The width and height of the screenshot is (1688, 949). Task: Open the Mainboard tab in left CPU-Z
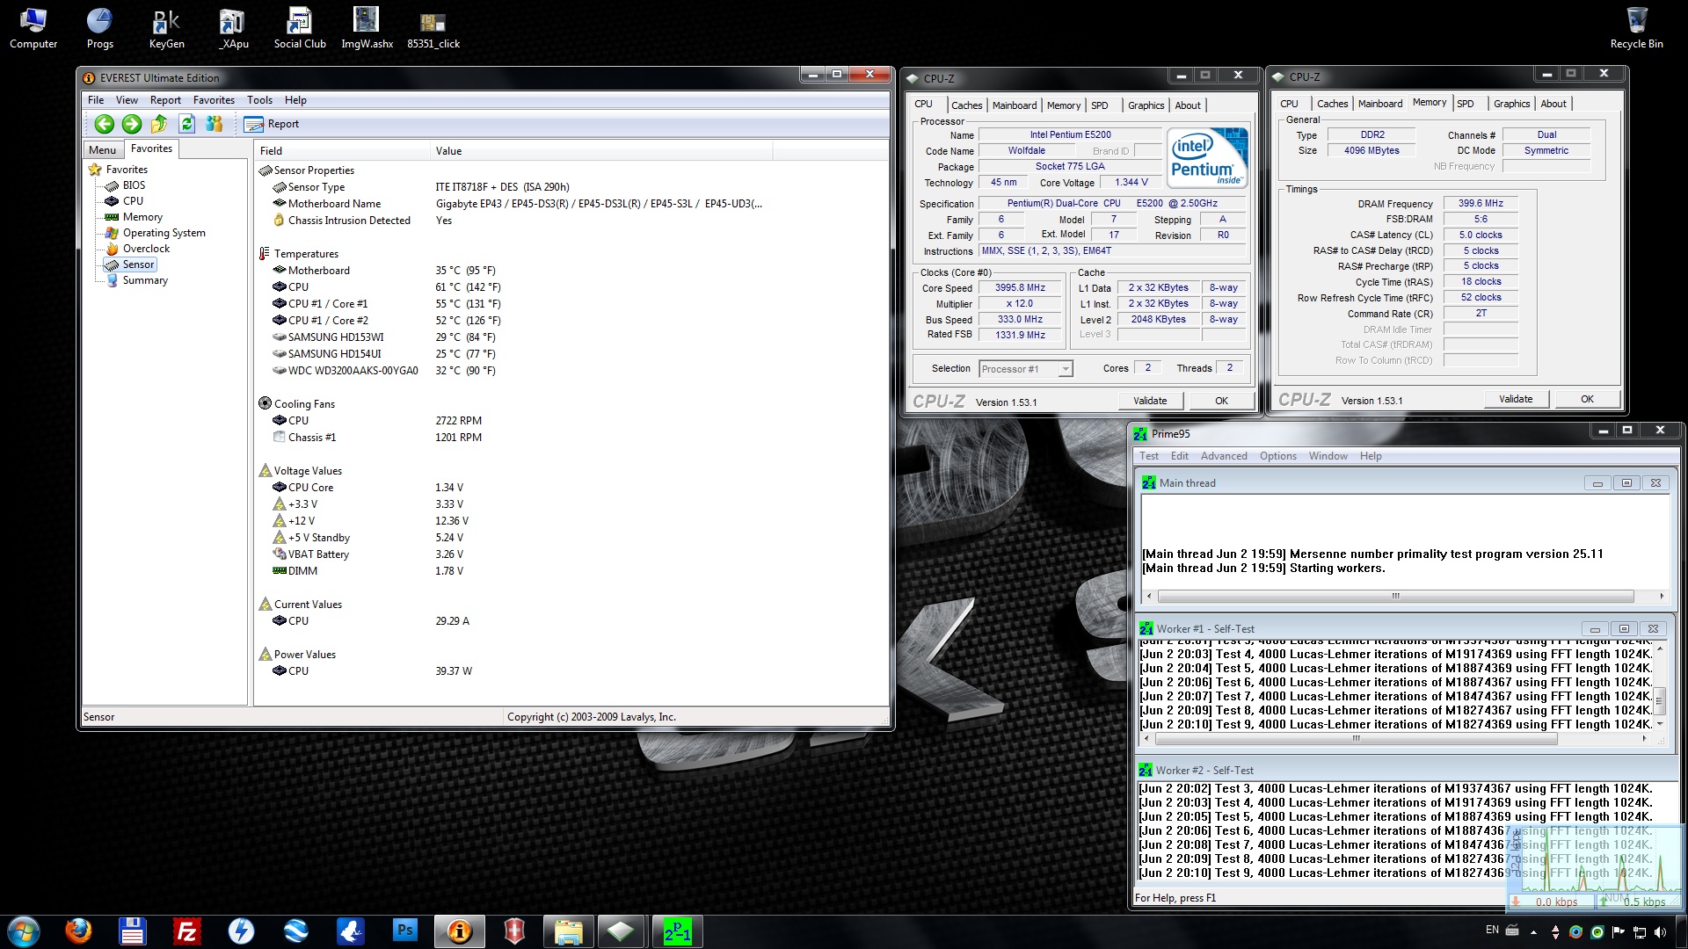(x=1014, y=105)
